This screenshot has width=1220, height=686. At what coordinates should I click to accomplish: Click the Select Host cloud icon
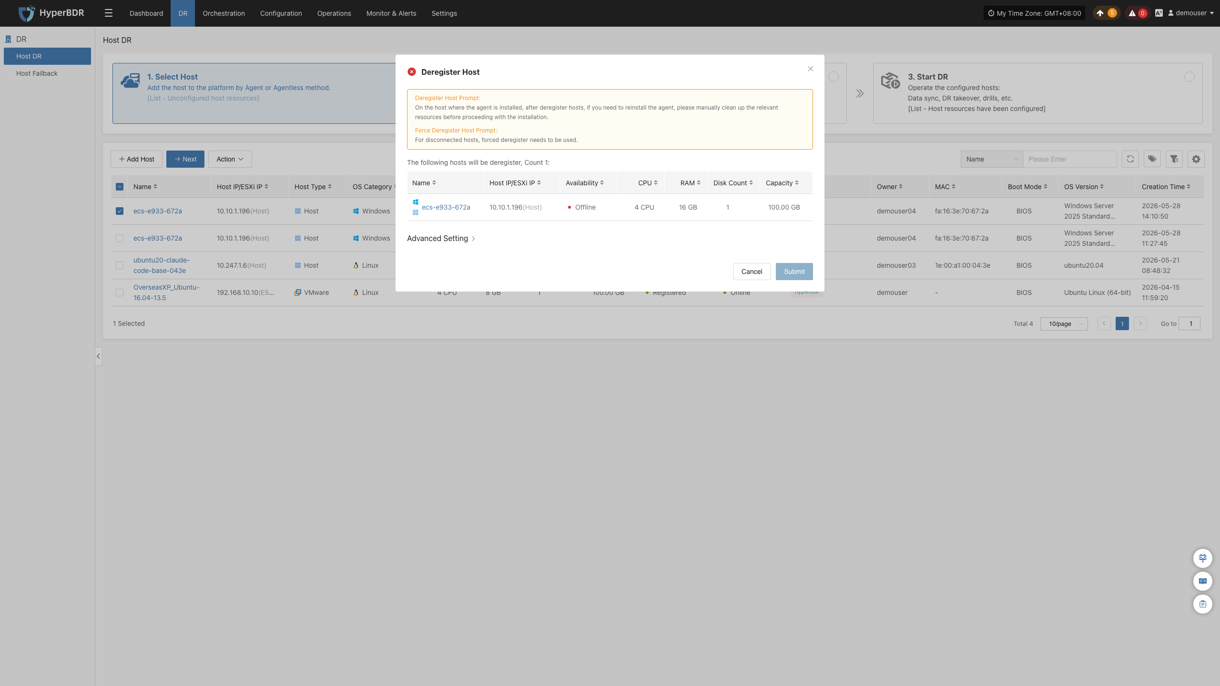click(x=130, y=81)
